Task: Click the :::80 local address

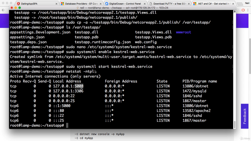Action: [x=58, y=111]
